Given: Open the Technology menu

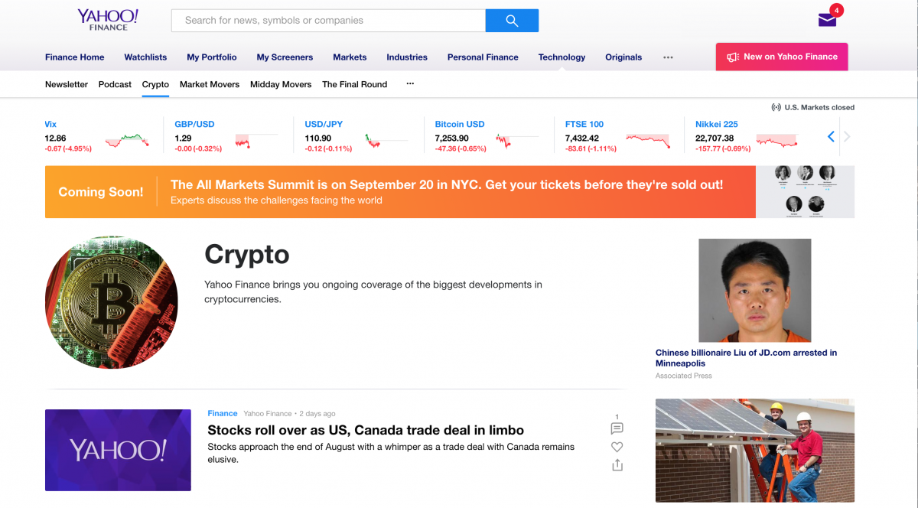Looking at the screenshot, I should tap(562, 57).
